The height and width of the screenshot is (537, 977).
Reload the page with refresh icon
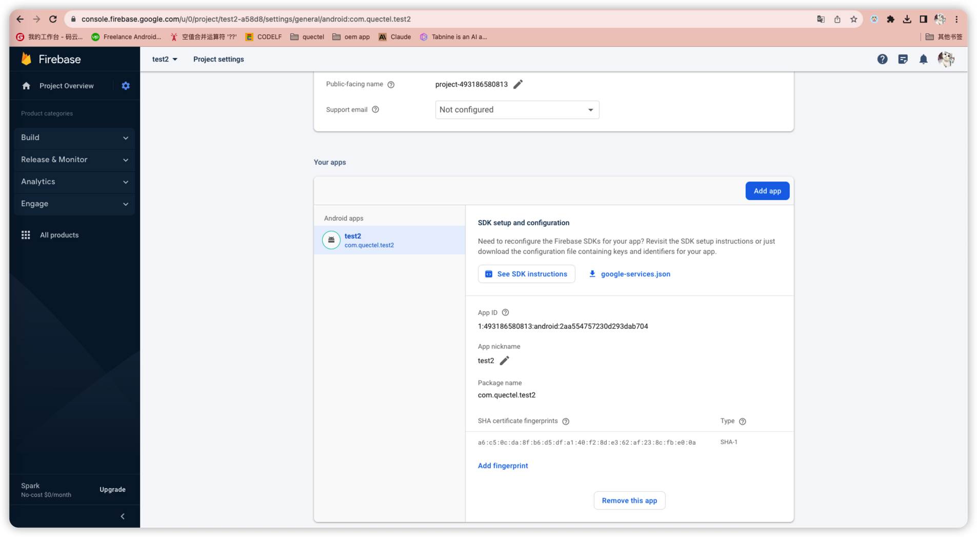tap(53, 19)
